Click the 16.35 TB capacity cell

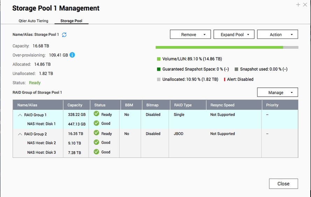point(76,134)
